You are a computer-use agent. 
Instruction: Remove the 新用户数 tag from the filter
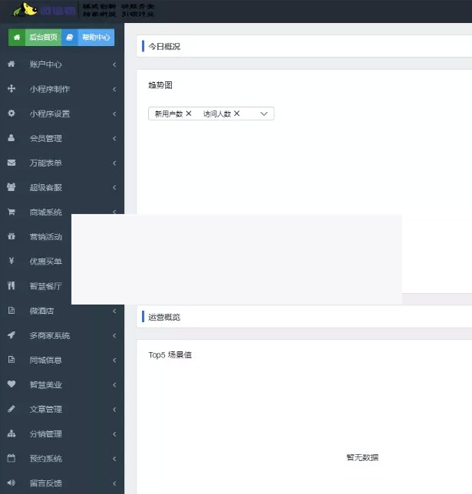coord(189,114)
